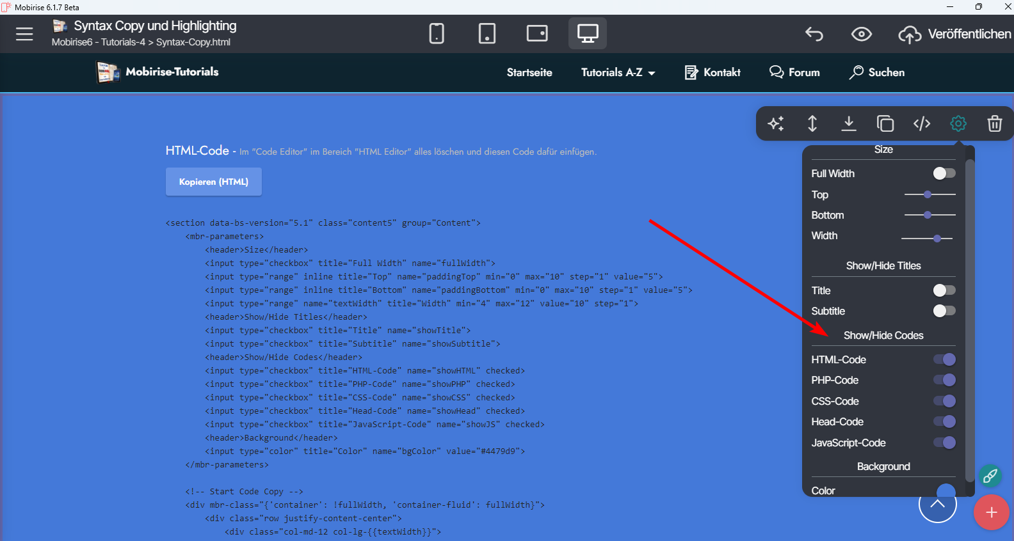
Task: Switch to tablet portrait view
Action: pos(487,33)
